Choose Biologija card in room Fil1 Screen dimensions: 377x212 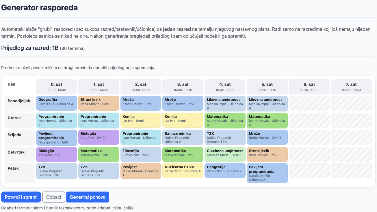(57, 154)
